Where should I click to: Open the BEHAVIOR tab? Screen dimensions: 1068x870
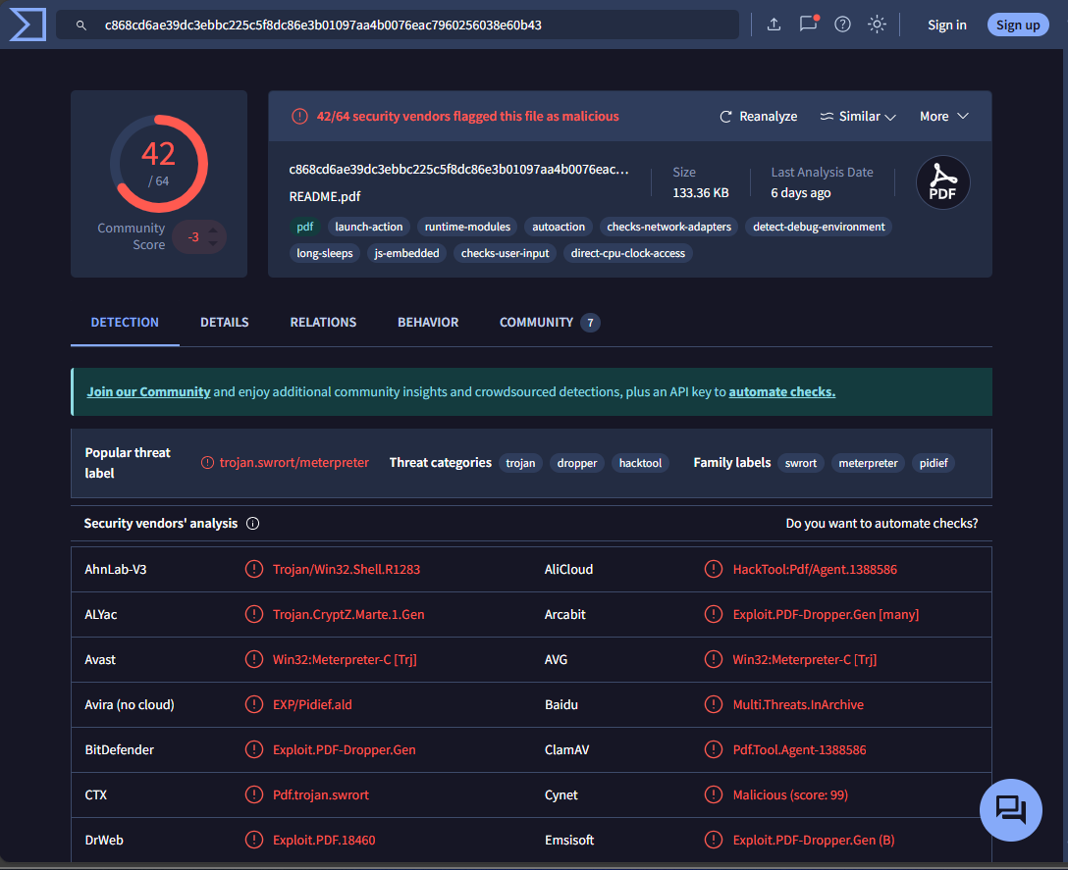[428, 323]
